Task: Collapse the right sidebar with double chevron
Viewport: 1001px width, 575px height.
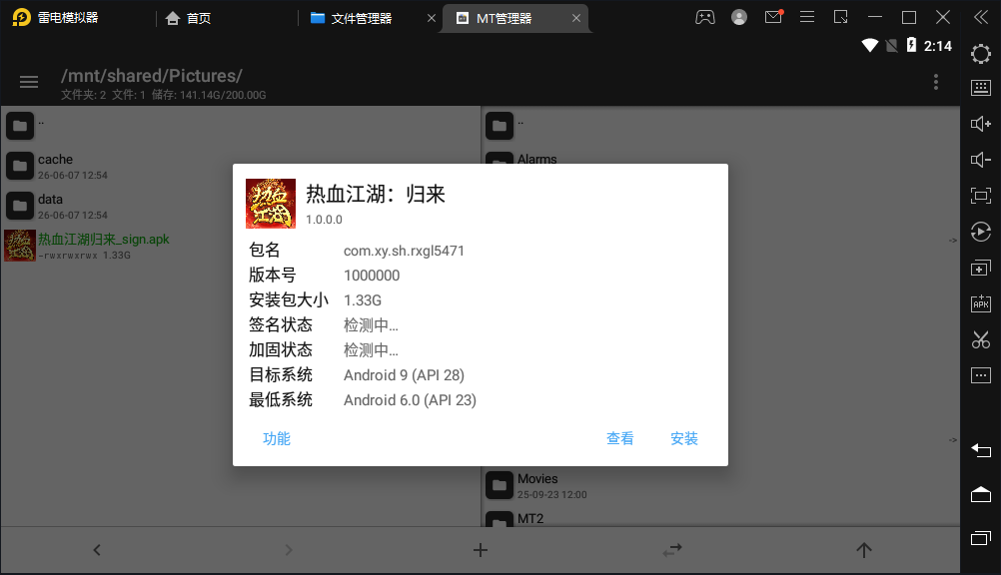Action: (981, 17)
